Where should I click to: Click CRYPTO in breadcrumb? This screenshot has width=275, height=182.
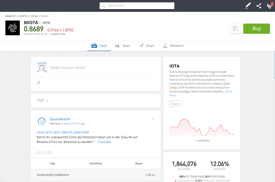23,16
